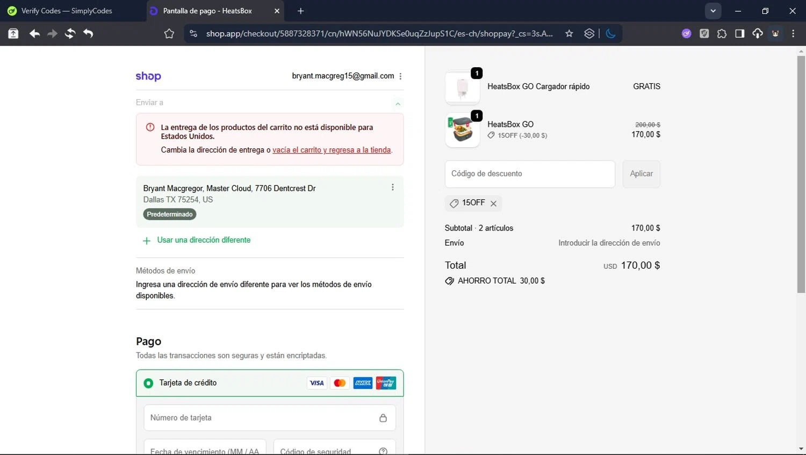
Task: Click the HeatsBox GO product thumbnail
Action: tap(463, 130)
